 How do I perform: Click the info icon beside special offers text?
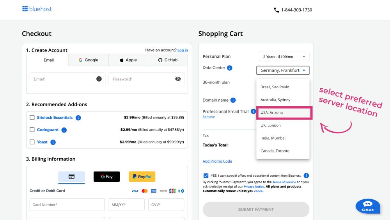(306, 176)
